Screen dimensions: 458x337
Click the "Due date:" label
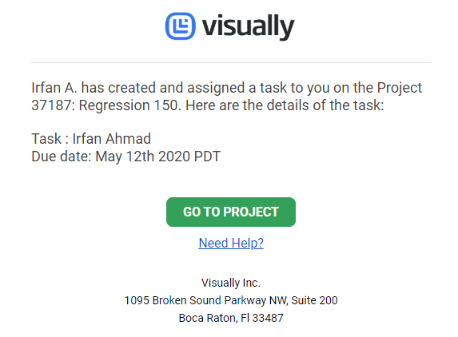pos(62,157)
